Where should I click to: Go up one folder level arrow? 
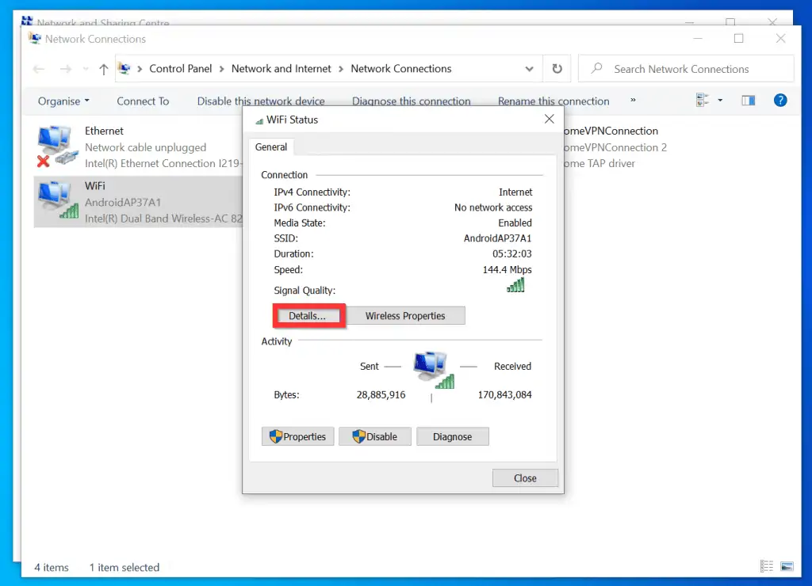tap(103, 70)
